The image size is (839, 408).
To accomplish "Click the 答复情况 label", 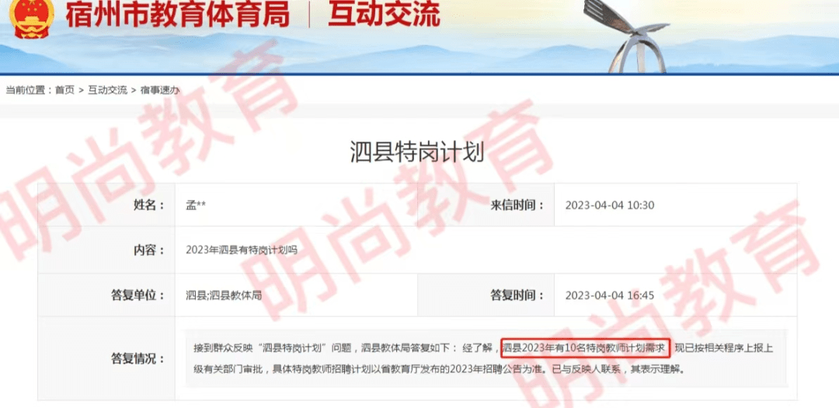I will (x=137, y=358).
